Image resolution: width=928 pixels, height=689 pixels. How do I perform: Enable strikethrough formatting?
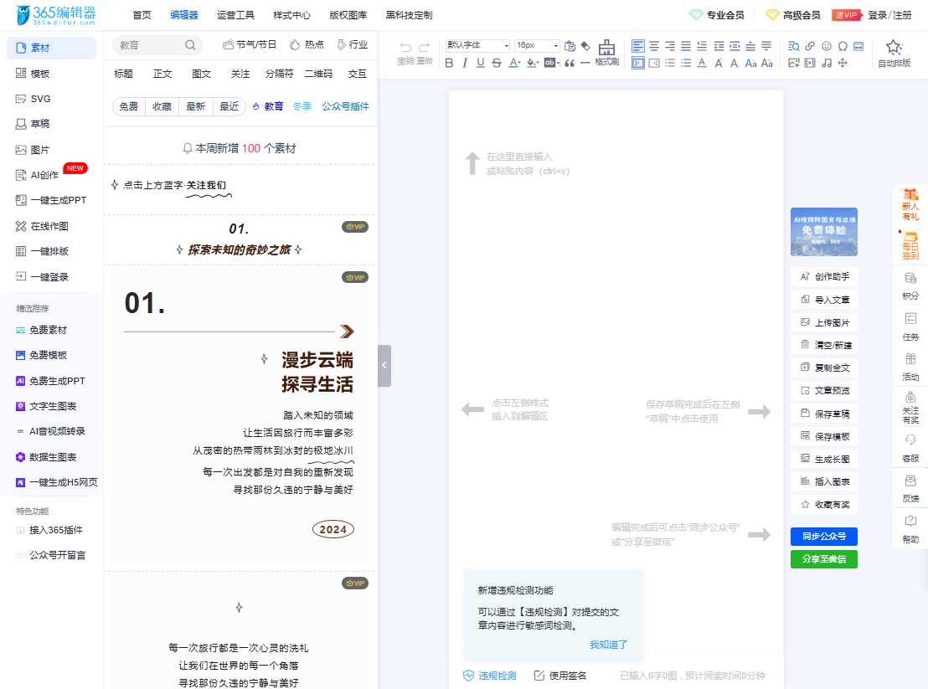click(496, 63)
